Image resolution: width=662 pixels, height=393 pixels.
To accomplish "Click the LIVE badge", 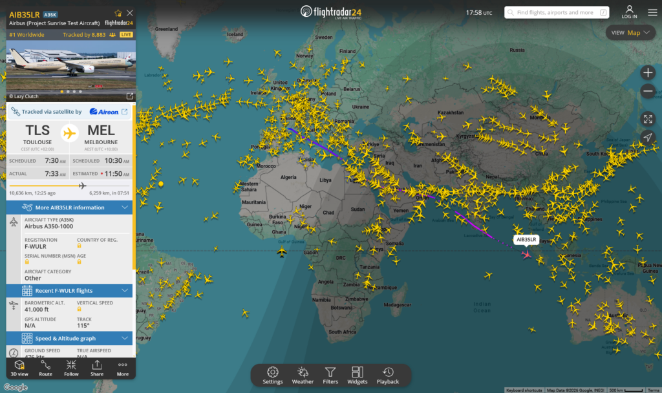I will coord(126,35).
